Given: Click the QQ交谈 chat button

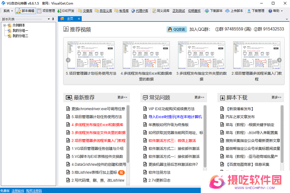Looking at the screenshot, I should tap(177, 29).
